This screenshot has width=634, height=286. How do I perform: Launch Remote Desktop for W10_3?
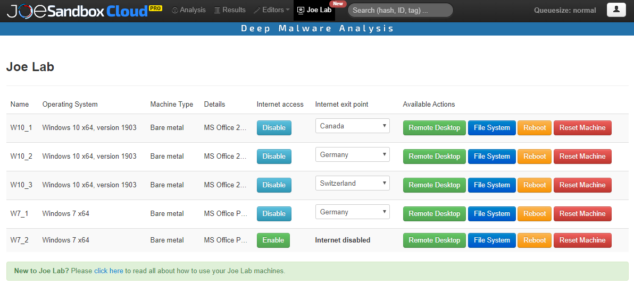[x=435, y=185]
